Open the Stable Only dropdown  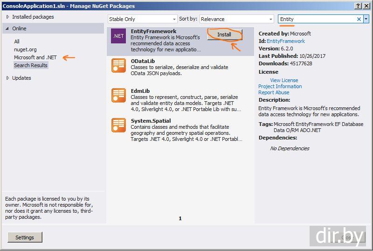click(142, 19)
